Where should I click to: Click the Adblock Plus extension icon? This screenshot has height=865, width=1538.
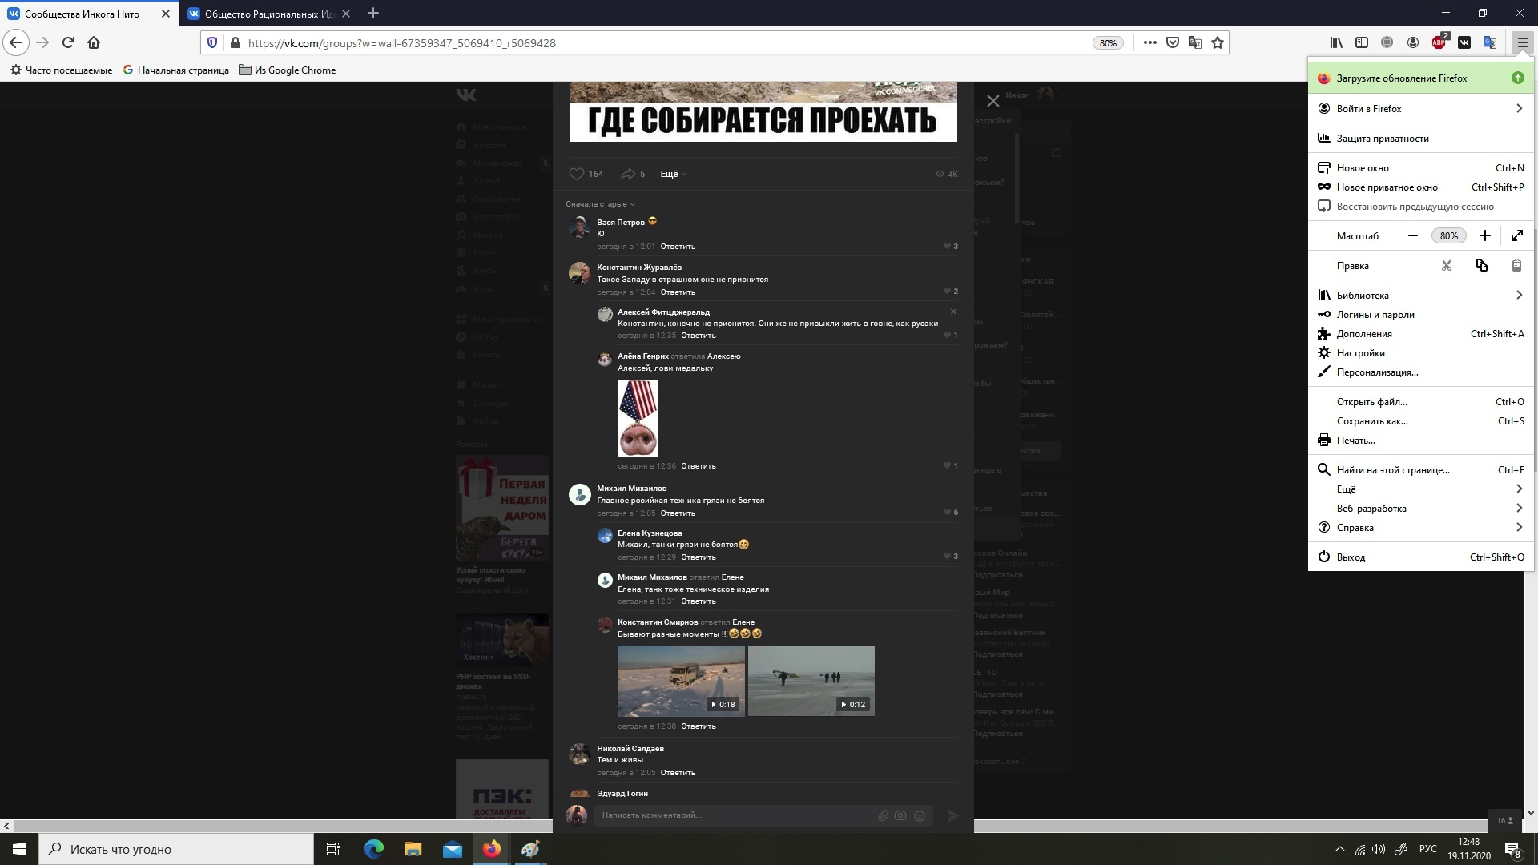[1439, 43]
